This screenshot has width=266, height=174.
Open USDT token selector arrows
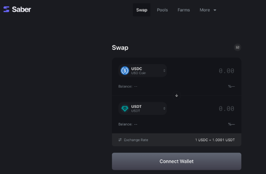pyautogui.click(x=164, y=108)
